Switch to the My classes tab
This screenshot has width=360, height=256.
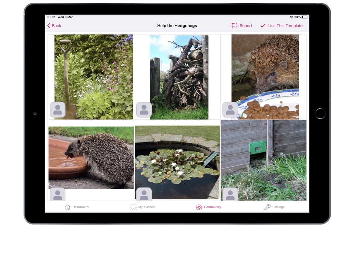[143, 207]
